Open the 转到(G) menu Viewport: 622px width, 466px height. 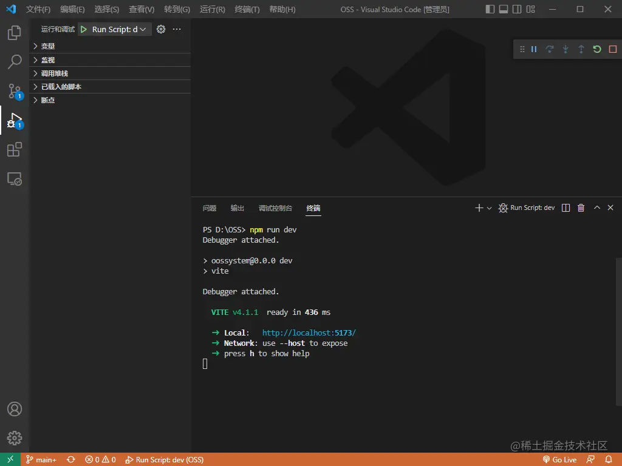click(x=177, y=9)
